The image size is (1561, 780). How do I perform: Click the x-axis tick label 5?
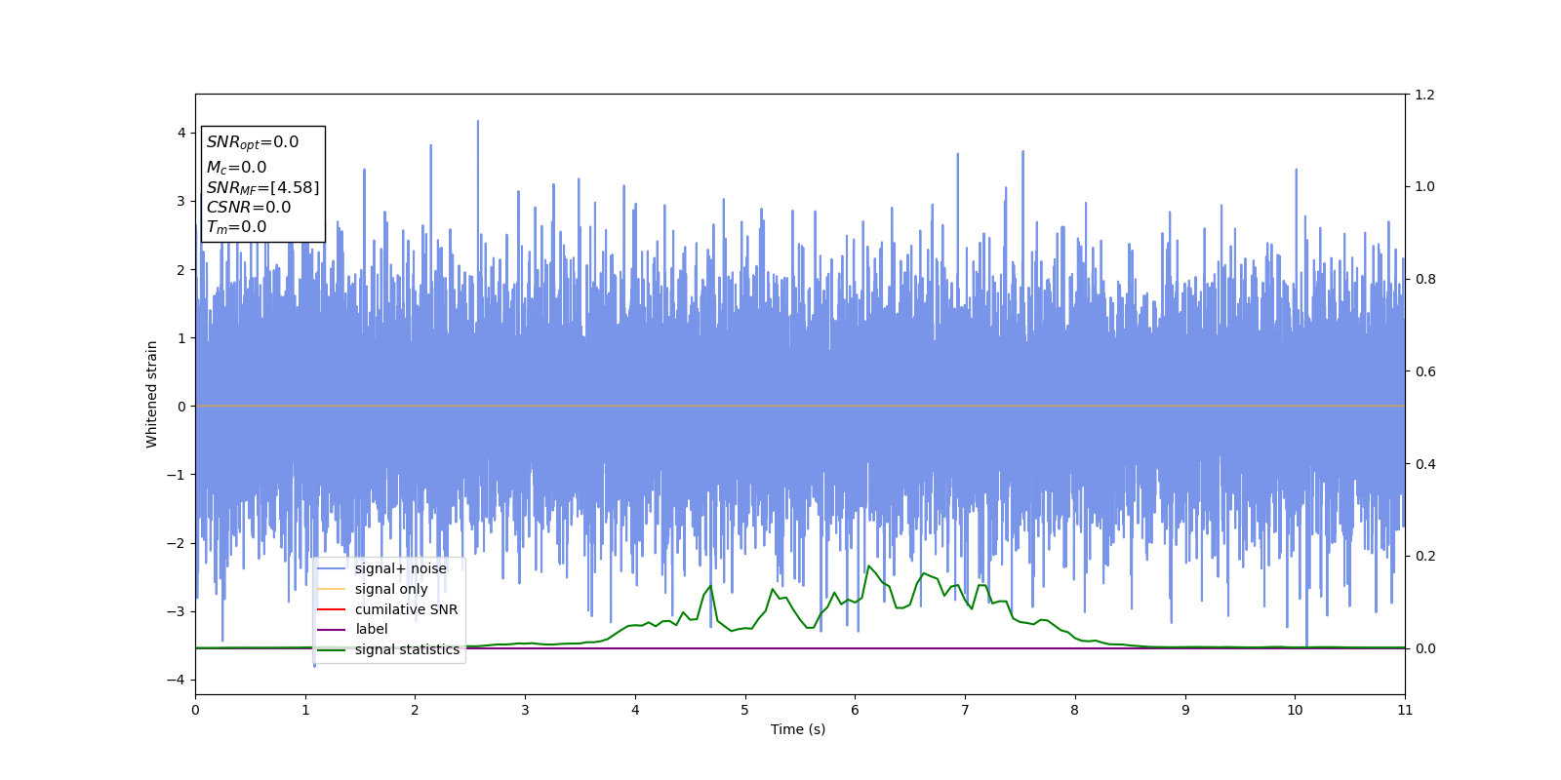point(745,710)
